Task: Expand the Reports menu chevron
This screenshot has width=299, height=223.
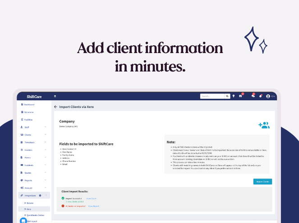Action: coord(46,180)
